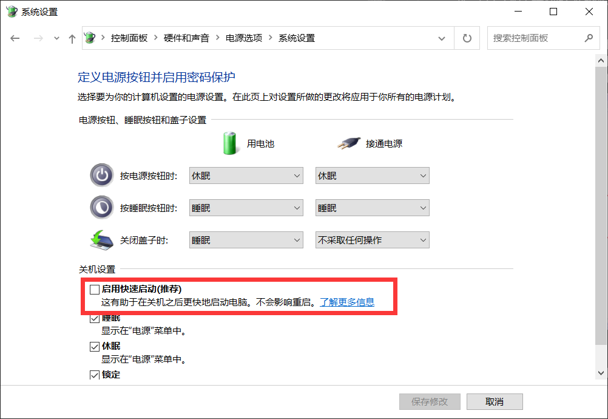Viewport: 608px width, 419px height.
Task: Click the power button icon
Action: coord(102,175)
